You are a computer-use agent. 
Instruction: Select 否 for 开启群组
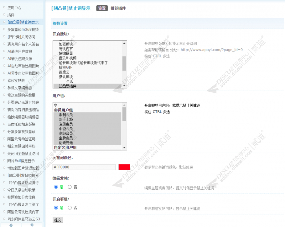[x=70, y=208]
